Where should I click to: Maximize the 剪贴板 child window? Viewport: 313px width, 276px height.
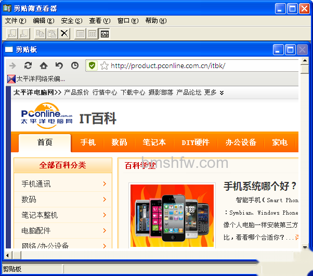(x=290, y=49)
